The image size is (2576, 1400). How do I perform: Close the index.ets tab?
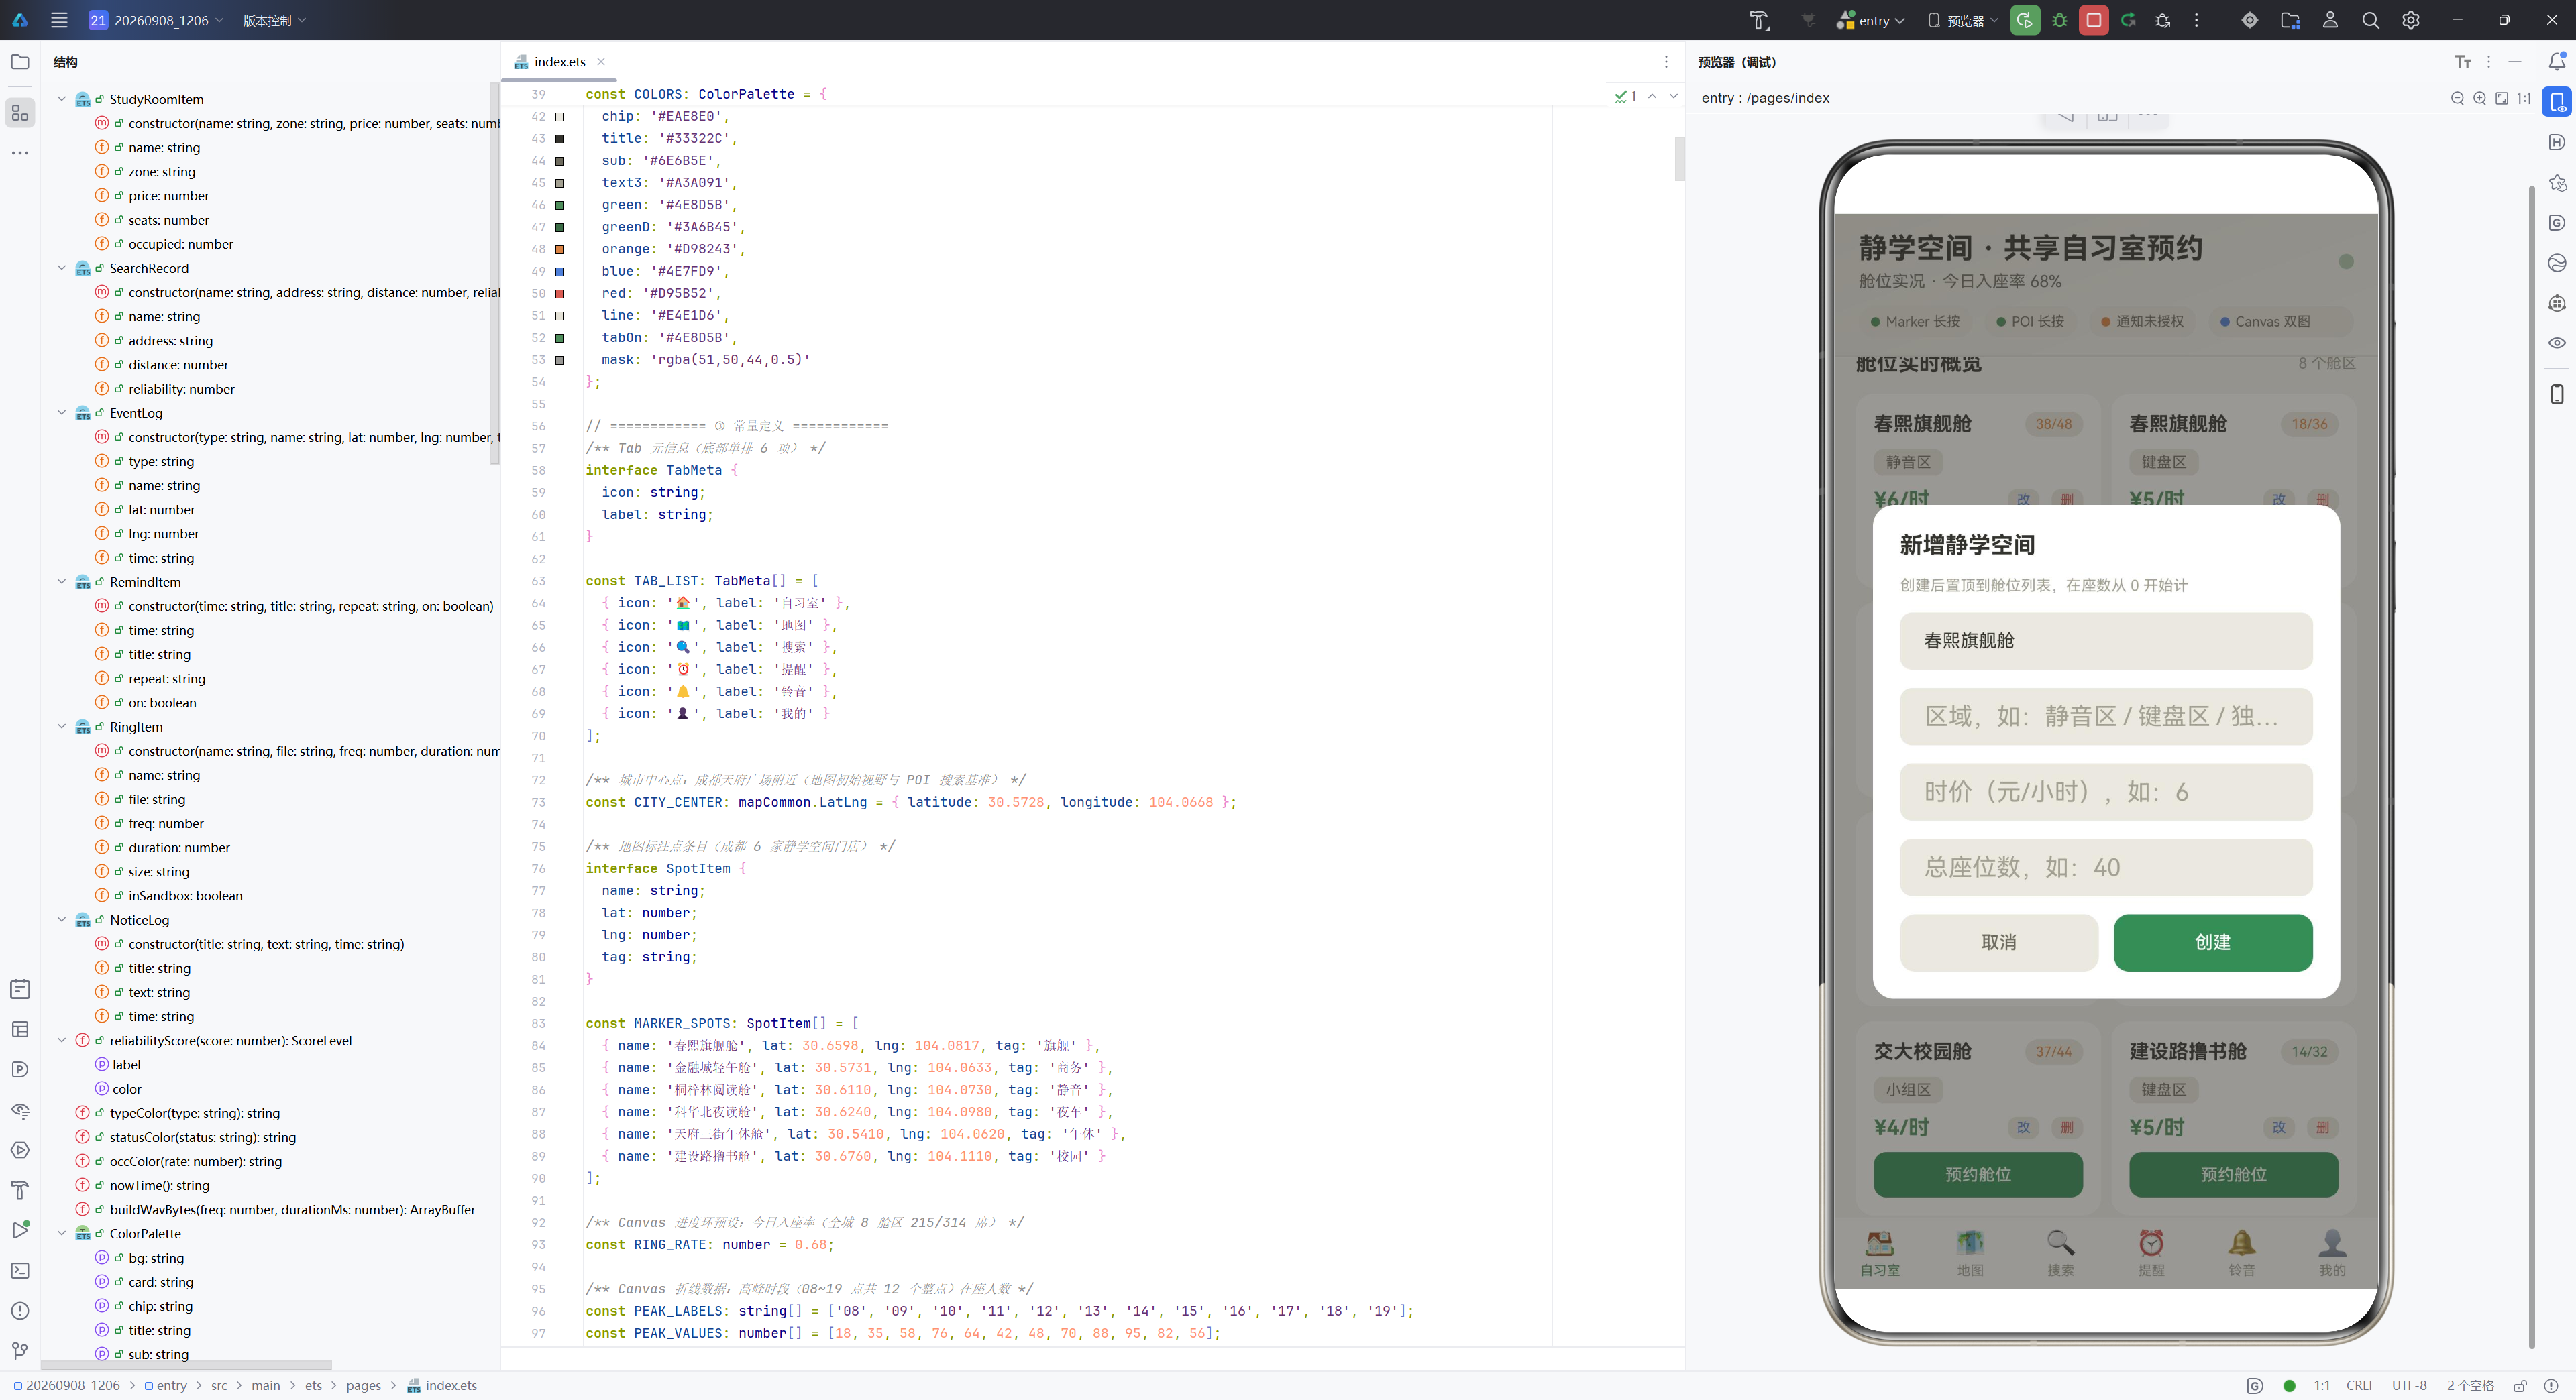[x=601, y=62]
